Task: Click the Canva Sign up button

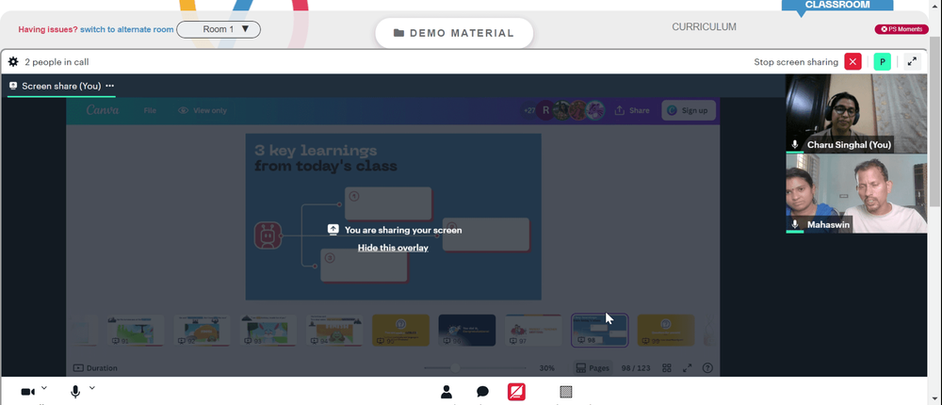Action: [x=689, y=110]
